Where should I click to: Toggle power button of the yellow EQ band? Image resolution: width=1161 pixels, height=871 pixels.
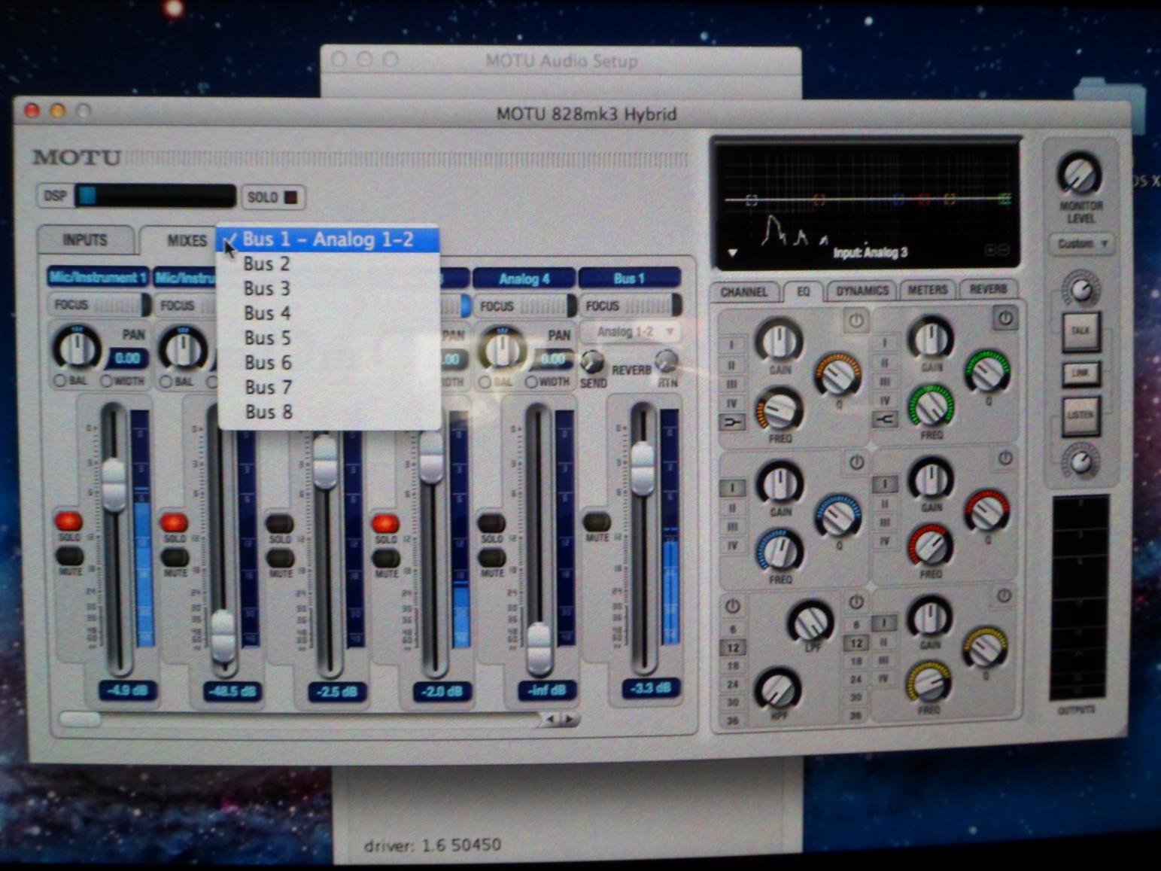(x=1004, y=596)
